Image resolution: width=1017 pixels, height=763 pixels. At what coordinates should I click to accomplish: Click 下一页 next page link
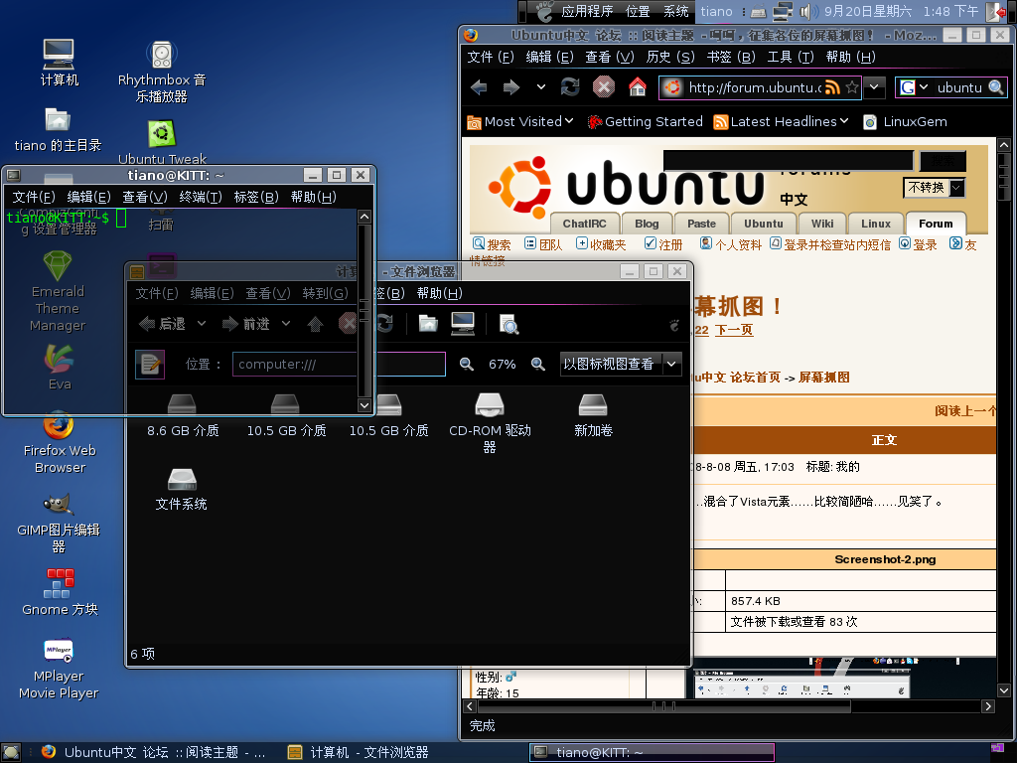pyautogui.click(x=734, y=330)
